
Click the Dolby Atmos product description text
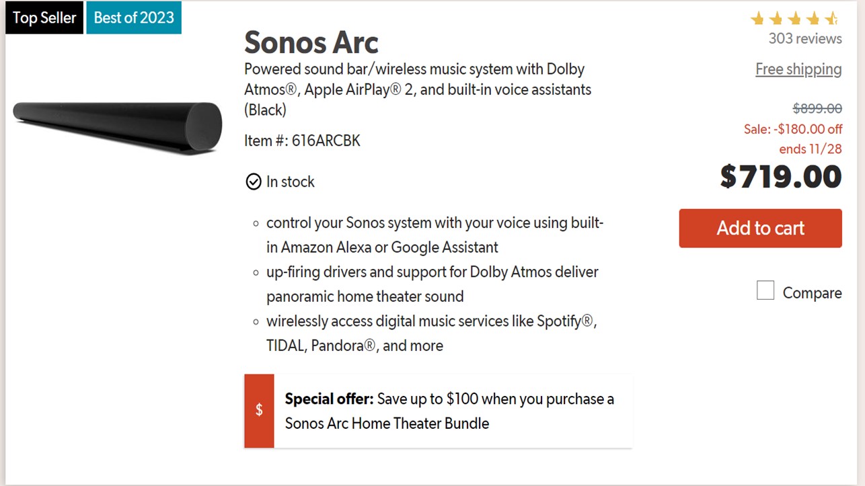click(417, 89)
